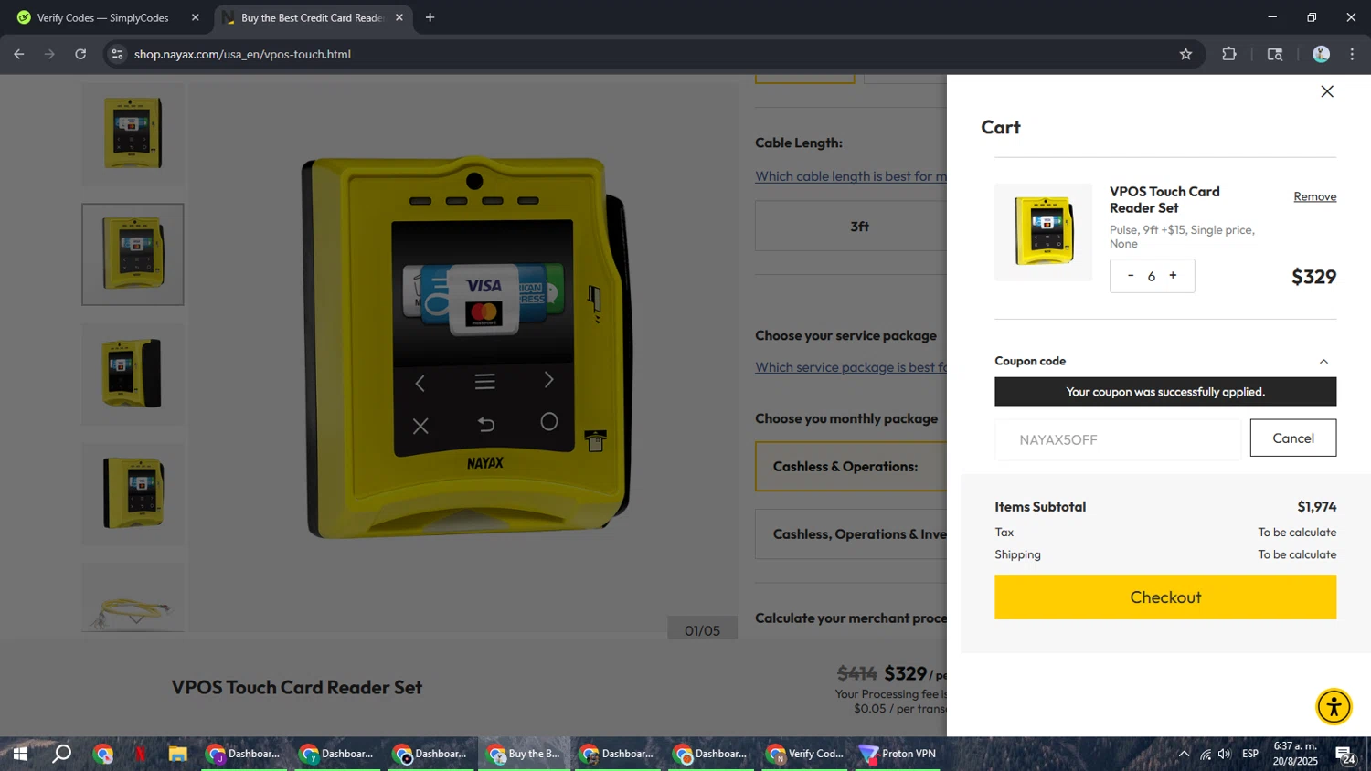1371x771 pixels.
Task: Open the accessibility widget icon
Action: [1334, 706]
